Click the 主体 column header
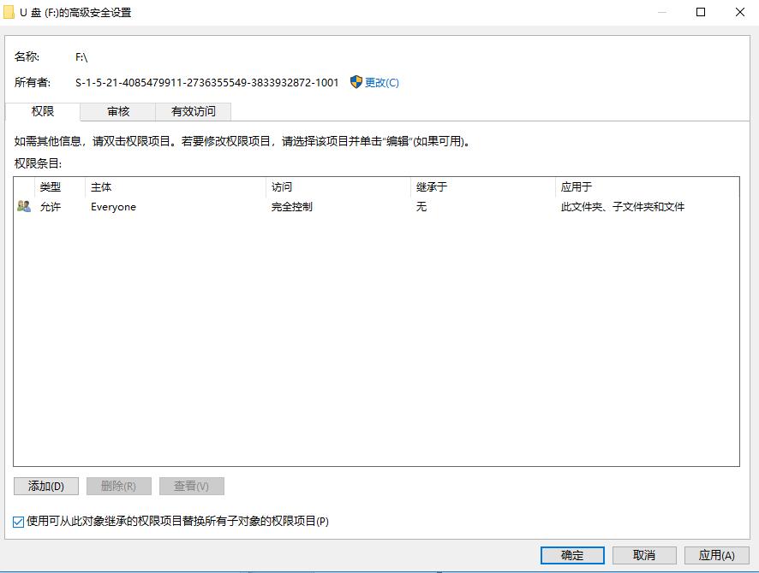The image size is (759, 573). [100, 186]
